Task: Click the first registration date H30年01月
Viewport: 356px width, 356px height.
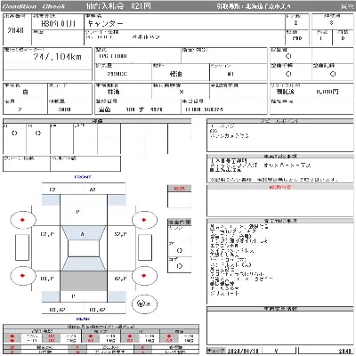Action: coord(58,23)
